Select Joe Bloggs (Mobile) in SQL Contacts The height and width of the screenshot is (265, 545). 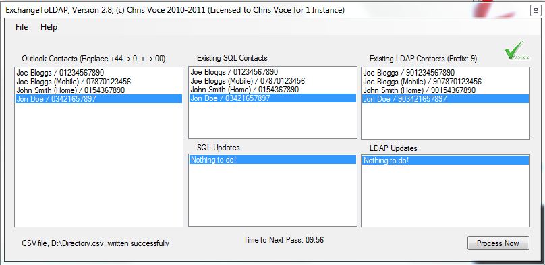click(272, 81)
